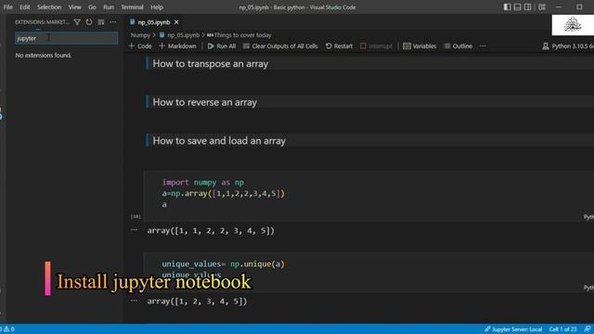Click the np.unique(a) code line
This screenshot has height=334, width=594.
(223, 263)
